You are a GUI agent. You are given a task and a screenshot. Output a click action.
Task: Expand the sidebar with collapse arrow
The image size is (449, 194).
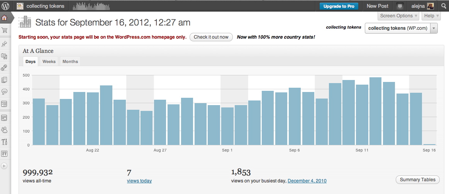[x=5, y=166]
